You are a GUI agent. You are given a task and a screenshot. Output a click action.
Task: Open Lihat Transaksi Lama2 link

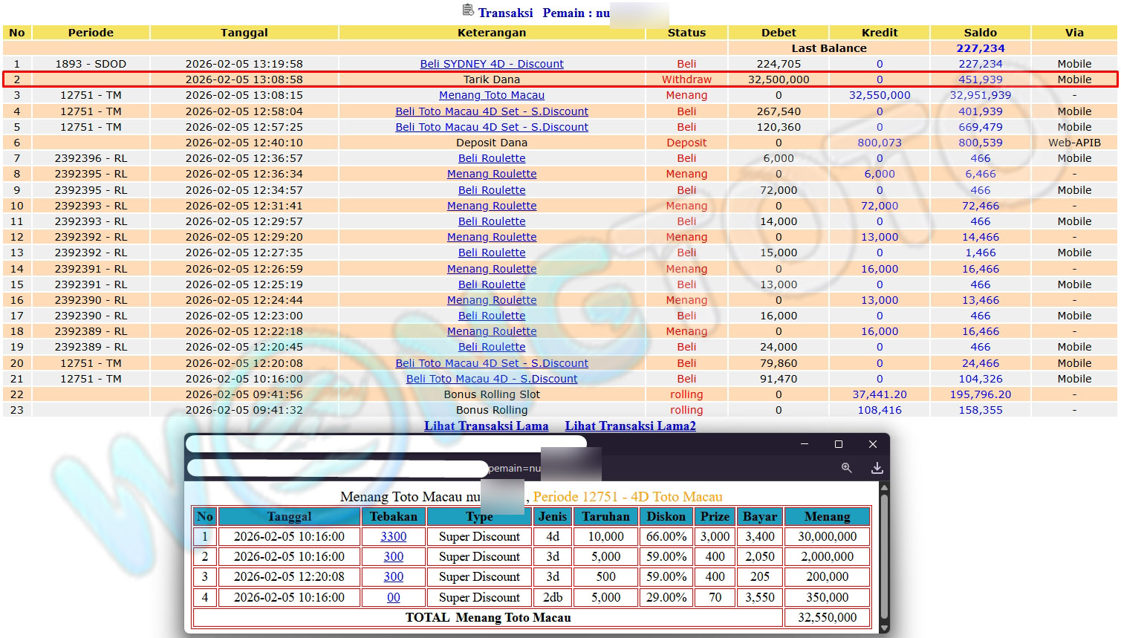(630, 426)
